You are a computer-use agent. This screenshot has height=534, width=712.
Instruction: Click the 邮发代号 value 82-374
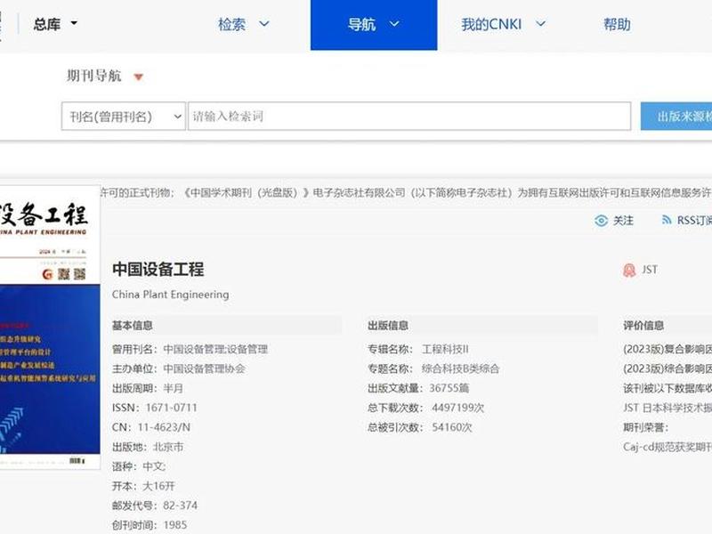tap(181, 506)
